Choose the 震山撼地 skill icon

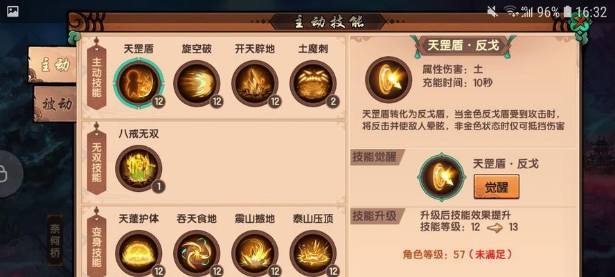(255, 253)
